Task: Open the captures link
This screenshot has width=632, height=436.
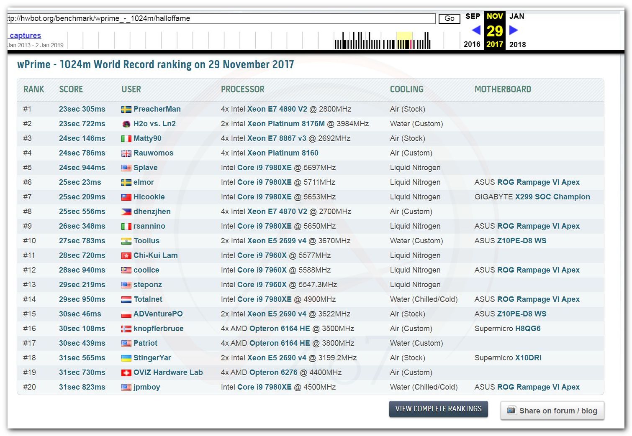Action: [25, 36]
